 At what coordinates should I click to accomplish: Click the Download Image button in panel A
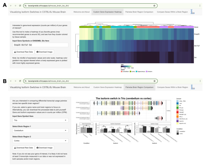pyautogui.click(x=44, y=52)
